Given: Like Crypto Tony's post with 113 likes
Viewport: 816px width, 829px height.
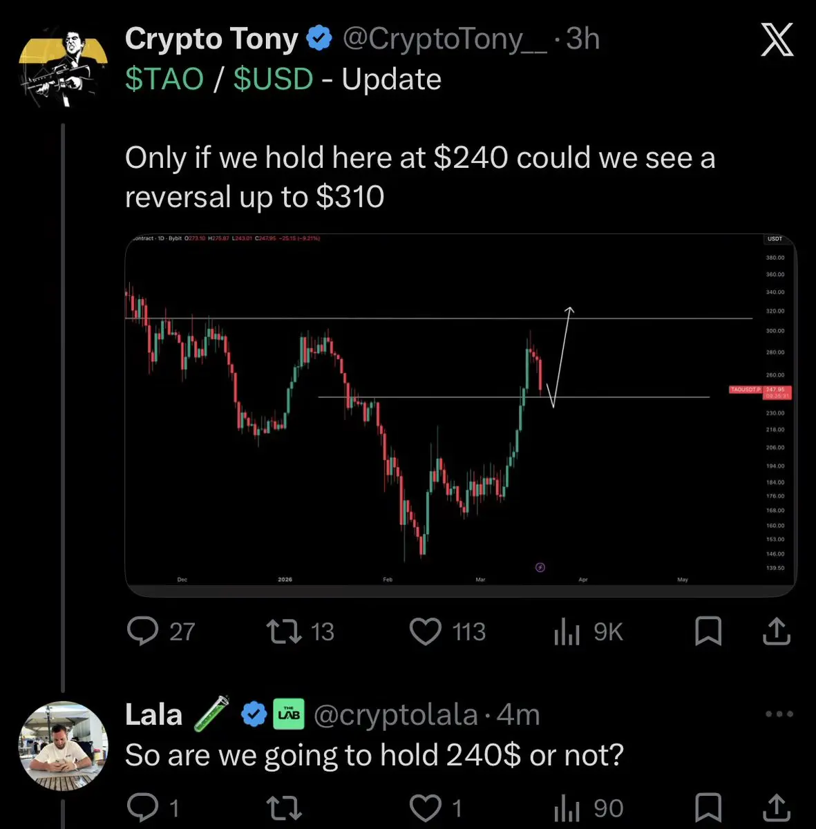Looking at the screenshot, I should click(448, 631).
